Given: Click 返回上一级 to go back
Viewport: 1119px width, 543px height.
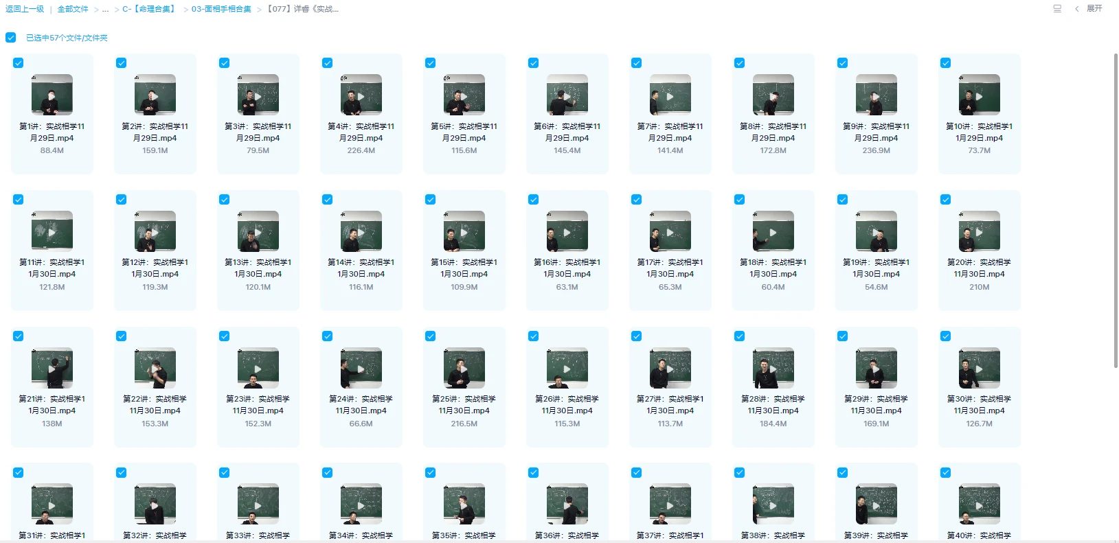Looking at the screenshot, I should (25, 10).
